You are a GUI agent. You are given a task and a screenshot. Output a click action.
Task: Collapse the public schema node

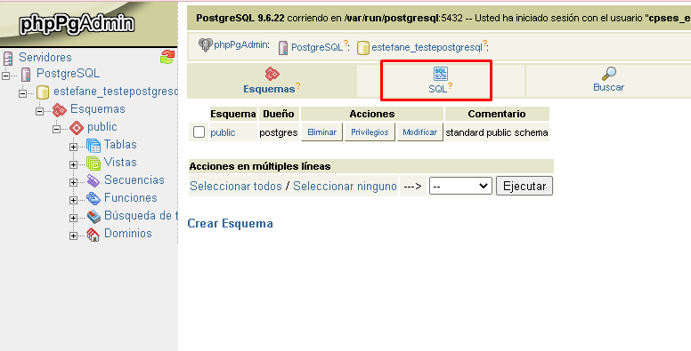click(x=56, y=130)
